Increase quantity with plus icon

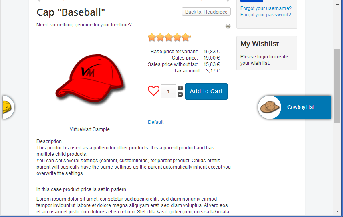click(180, 88)
